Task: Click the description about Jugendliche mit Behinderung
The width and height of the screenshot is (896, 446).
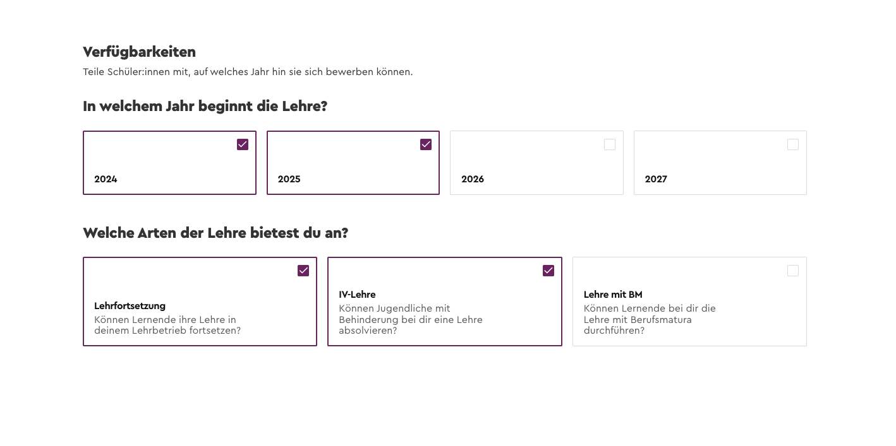Action: pyautogui.click(x=411, y=319)
